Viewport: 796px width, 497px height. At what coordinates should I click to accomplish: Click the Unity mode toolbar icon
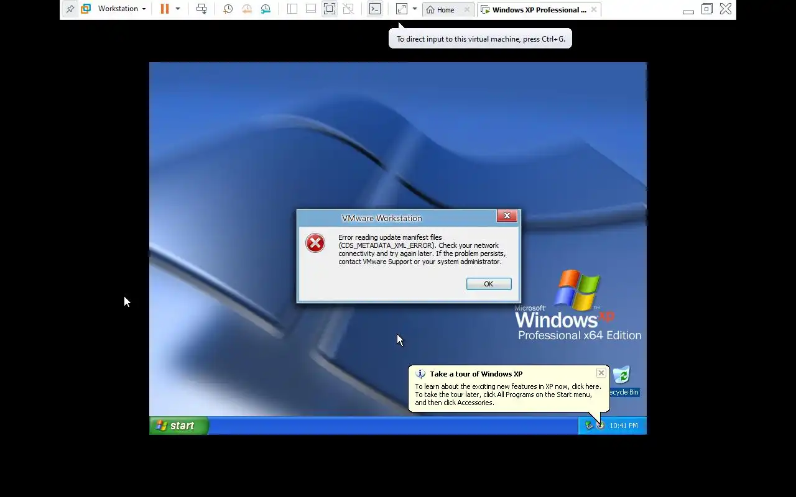(x=348, y=9)
